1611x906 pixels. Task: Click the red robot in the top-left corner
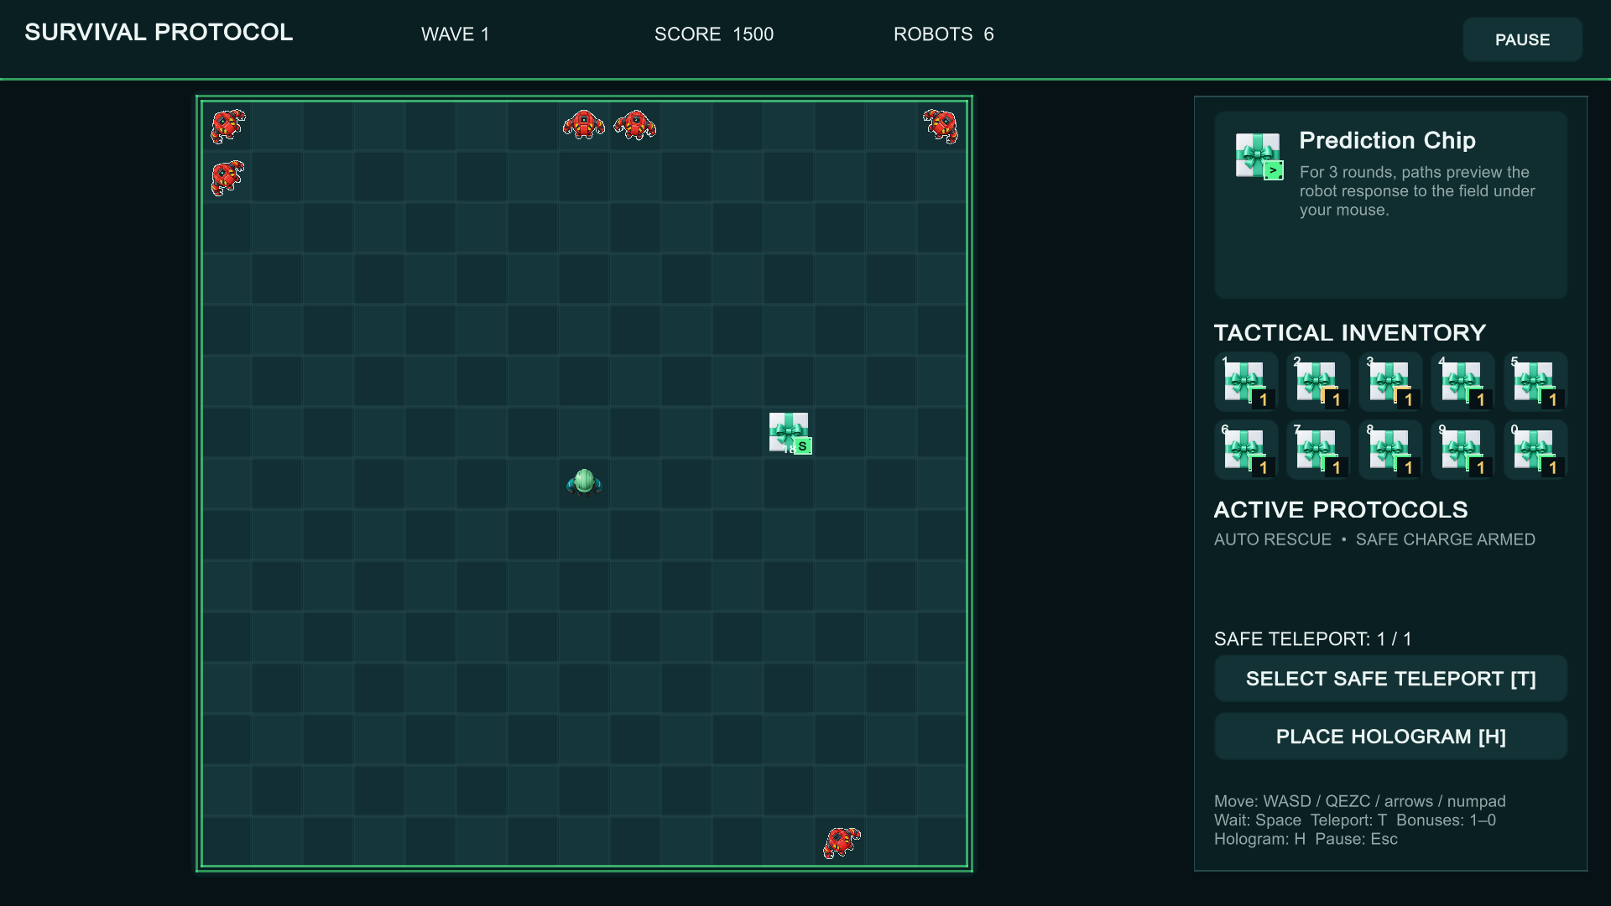(227, 126)
